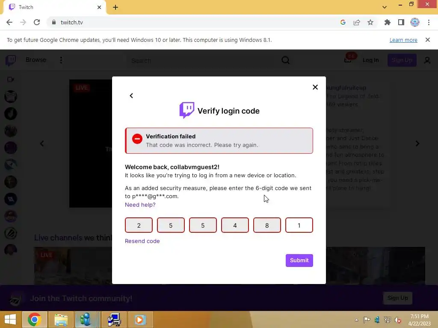Open Twitch more options dots menu
The width and height of the screenshot is (438, 328).
[x=61, y=60]
